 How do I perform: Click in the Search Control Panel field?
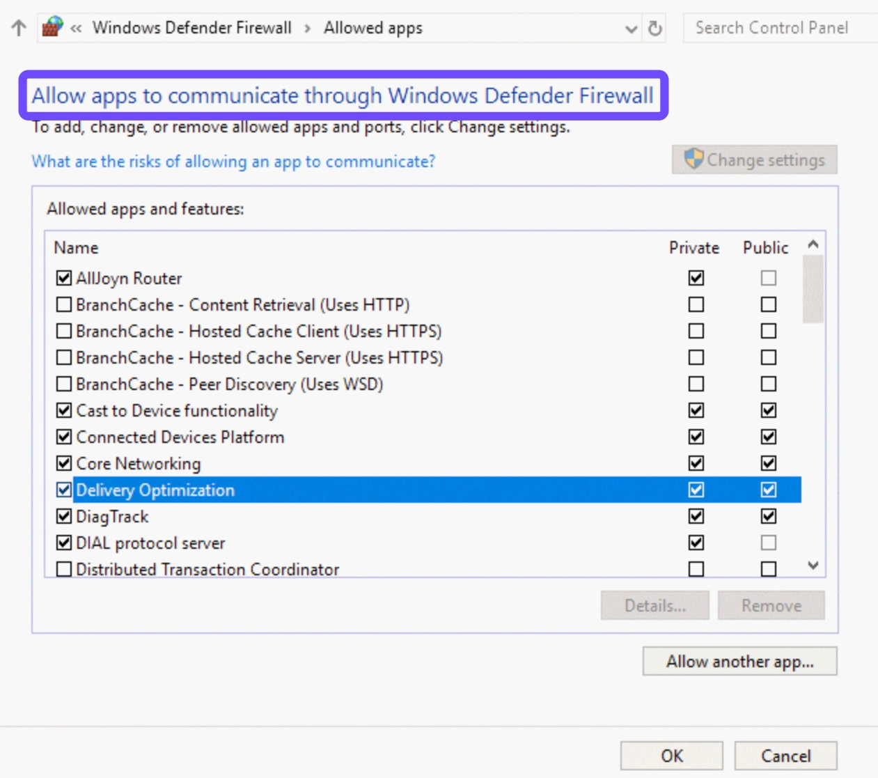pos(776,28)
